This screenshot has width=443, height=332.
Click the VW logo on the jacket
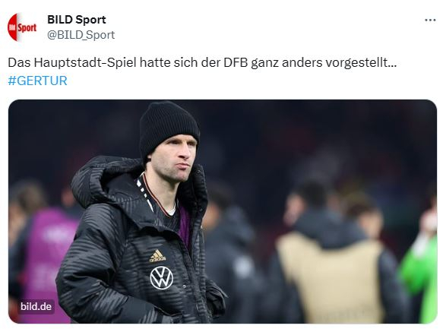(x=161, y=278)
